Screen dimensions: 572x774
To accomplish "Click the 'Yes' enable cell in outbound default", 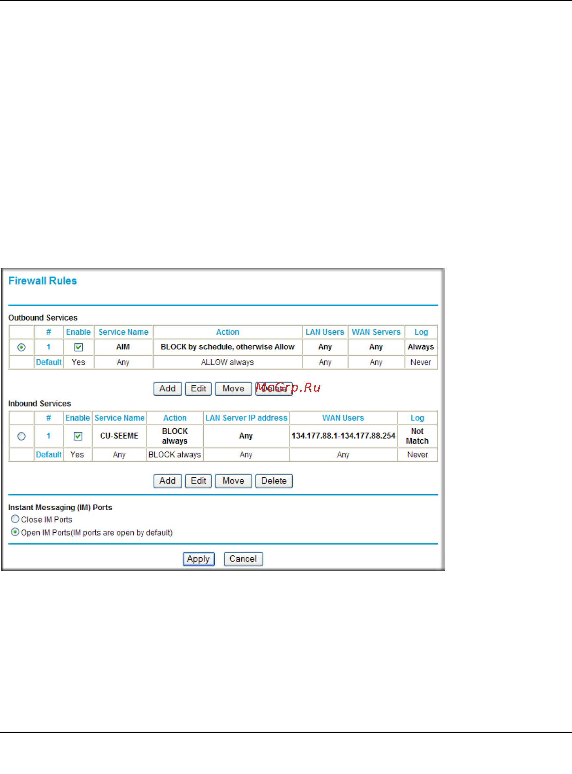I will (x=78, y=362).
